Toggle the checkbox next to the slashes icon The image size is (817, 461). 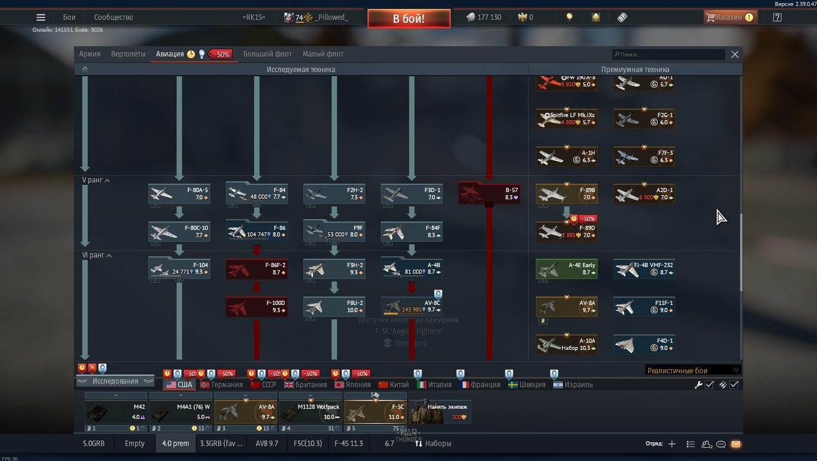click(734, 385)
